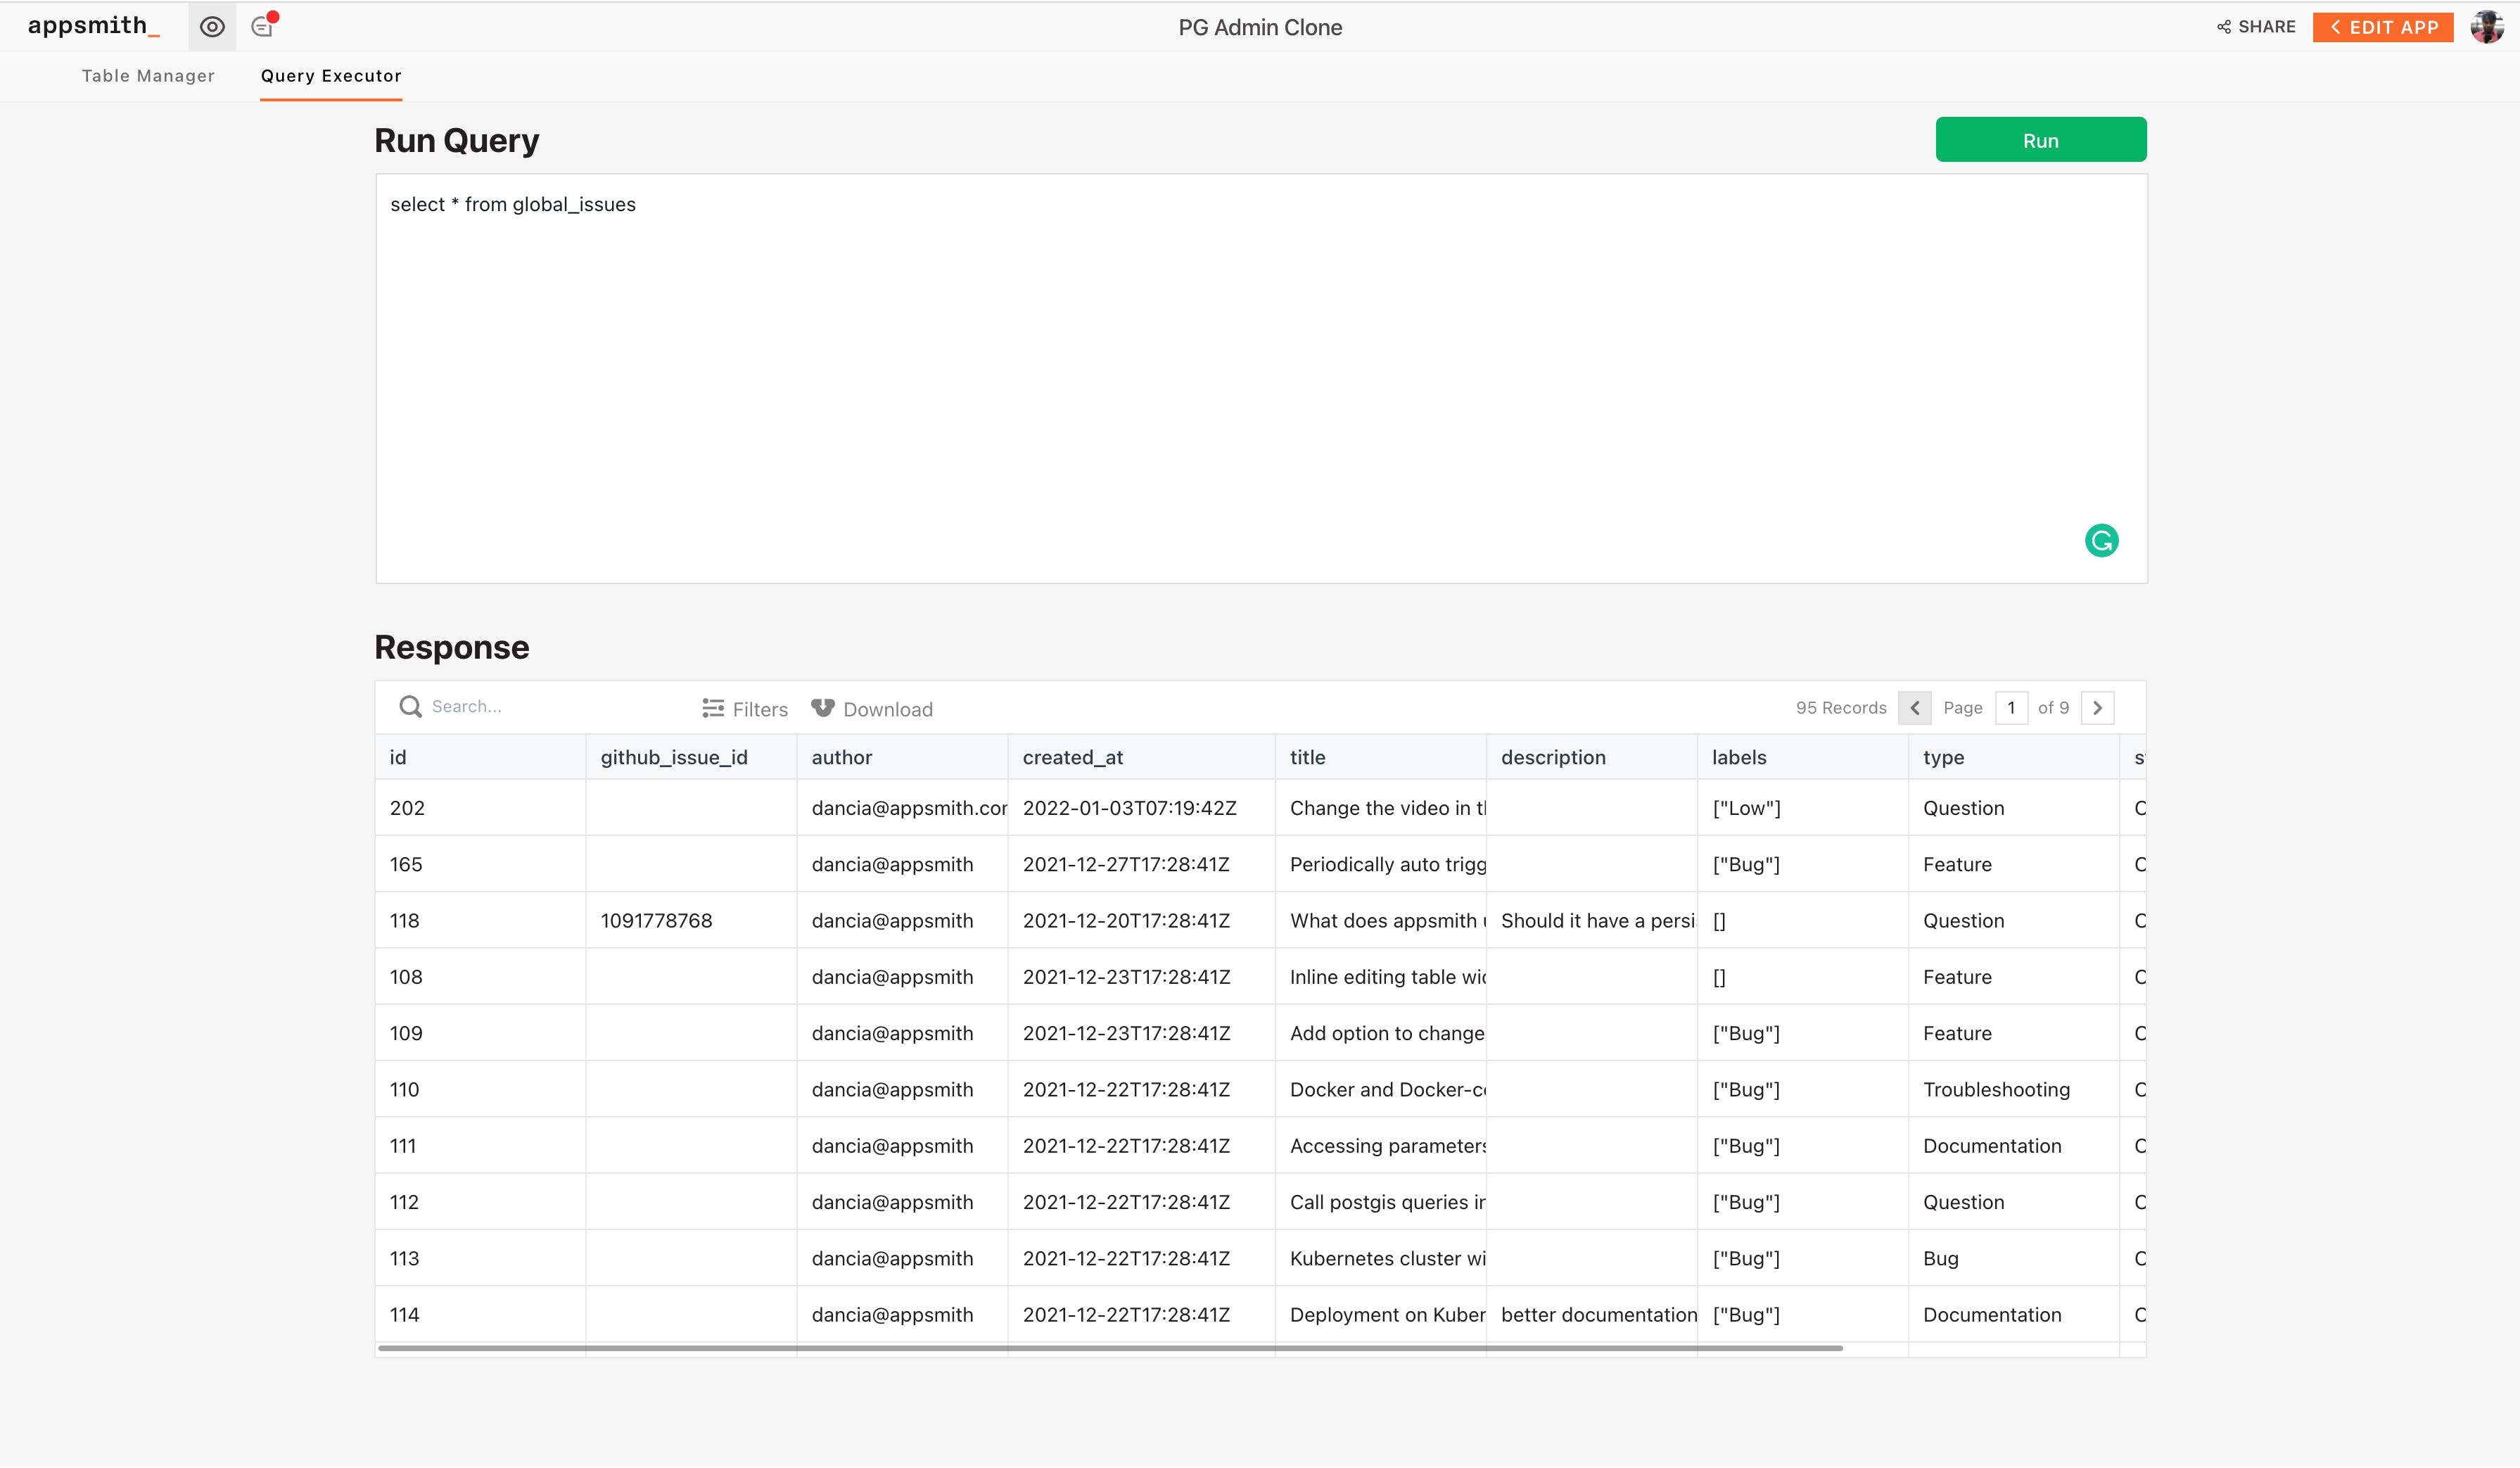Click inside the SQL query editor
This screenshot has height=1468, width=2520.
pos(1260,380)
